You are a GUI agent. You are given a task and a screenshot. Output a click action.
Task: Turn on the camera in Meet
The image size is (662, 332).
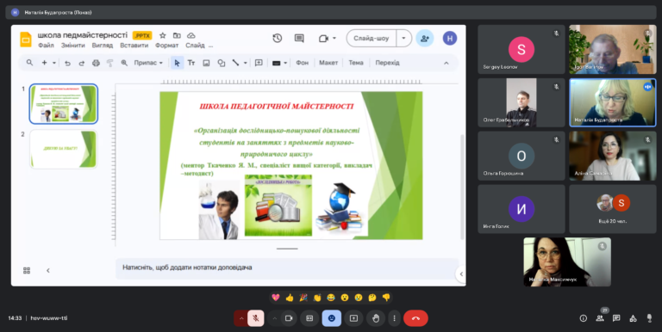click(289, 318)
